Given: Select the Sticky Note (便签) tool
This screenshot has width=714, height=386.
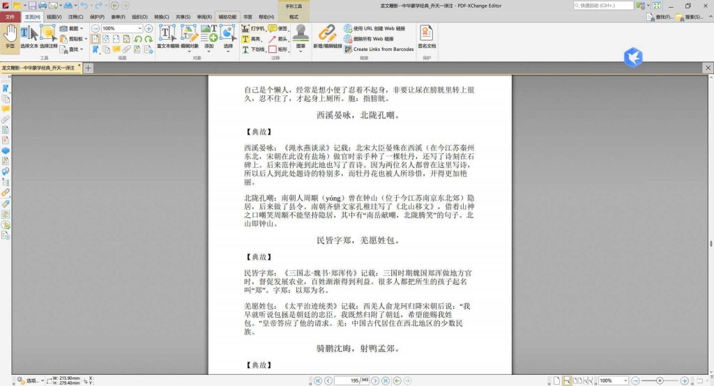Looking at the screenshot, I should 278,29.
